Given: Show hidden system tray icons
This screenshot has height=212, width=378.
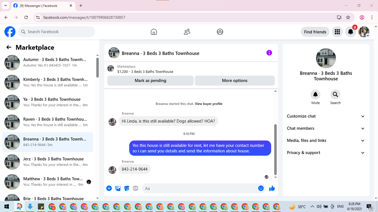Looking at the screenshot, I should 312,206.
